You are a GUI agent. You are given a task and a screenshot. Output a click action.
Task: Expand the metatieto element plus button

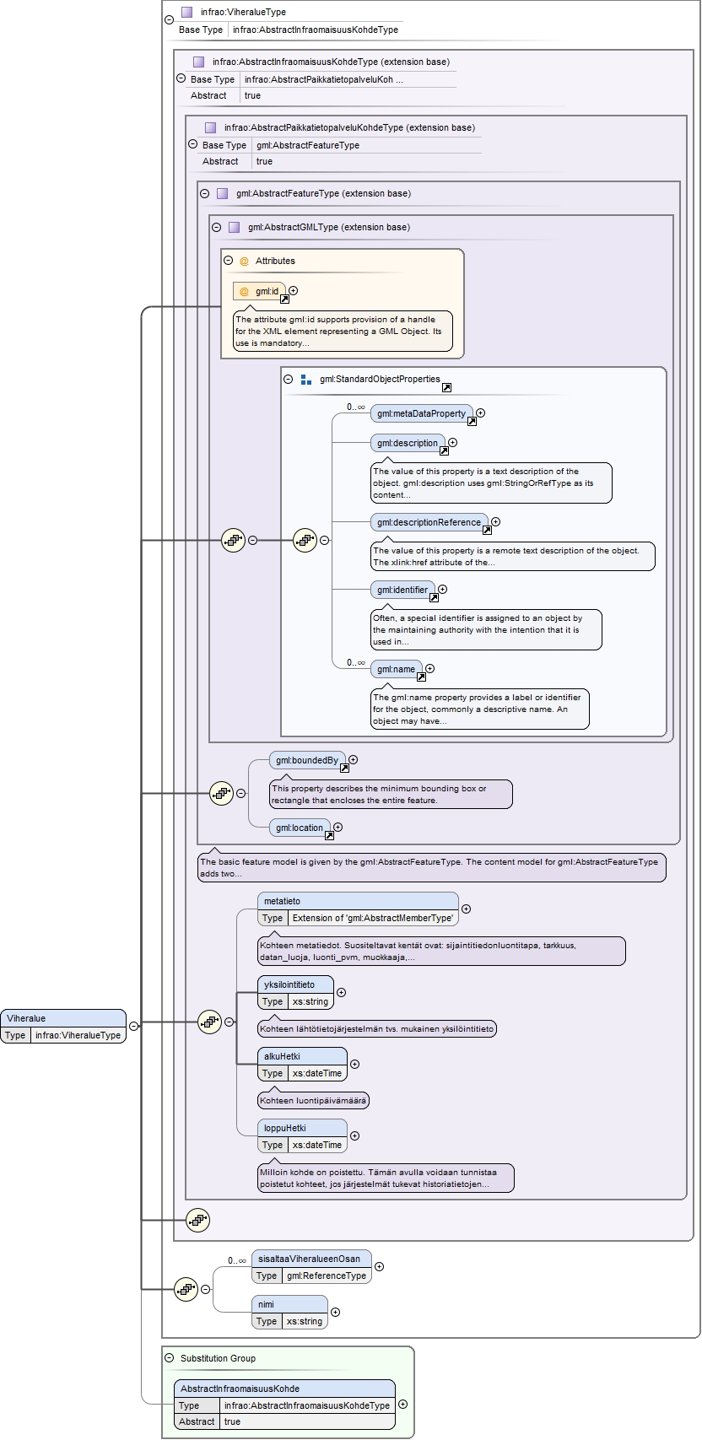pyautogui.click(x=466, y=909)
